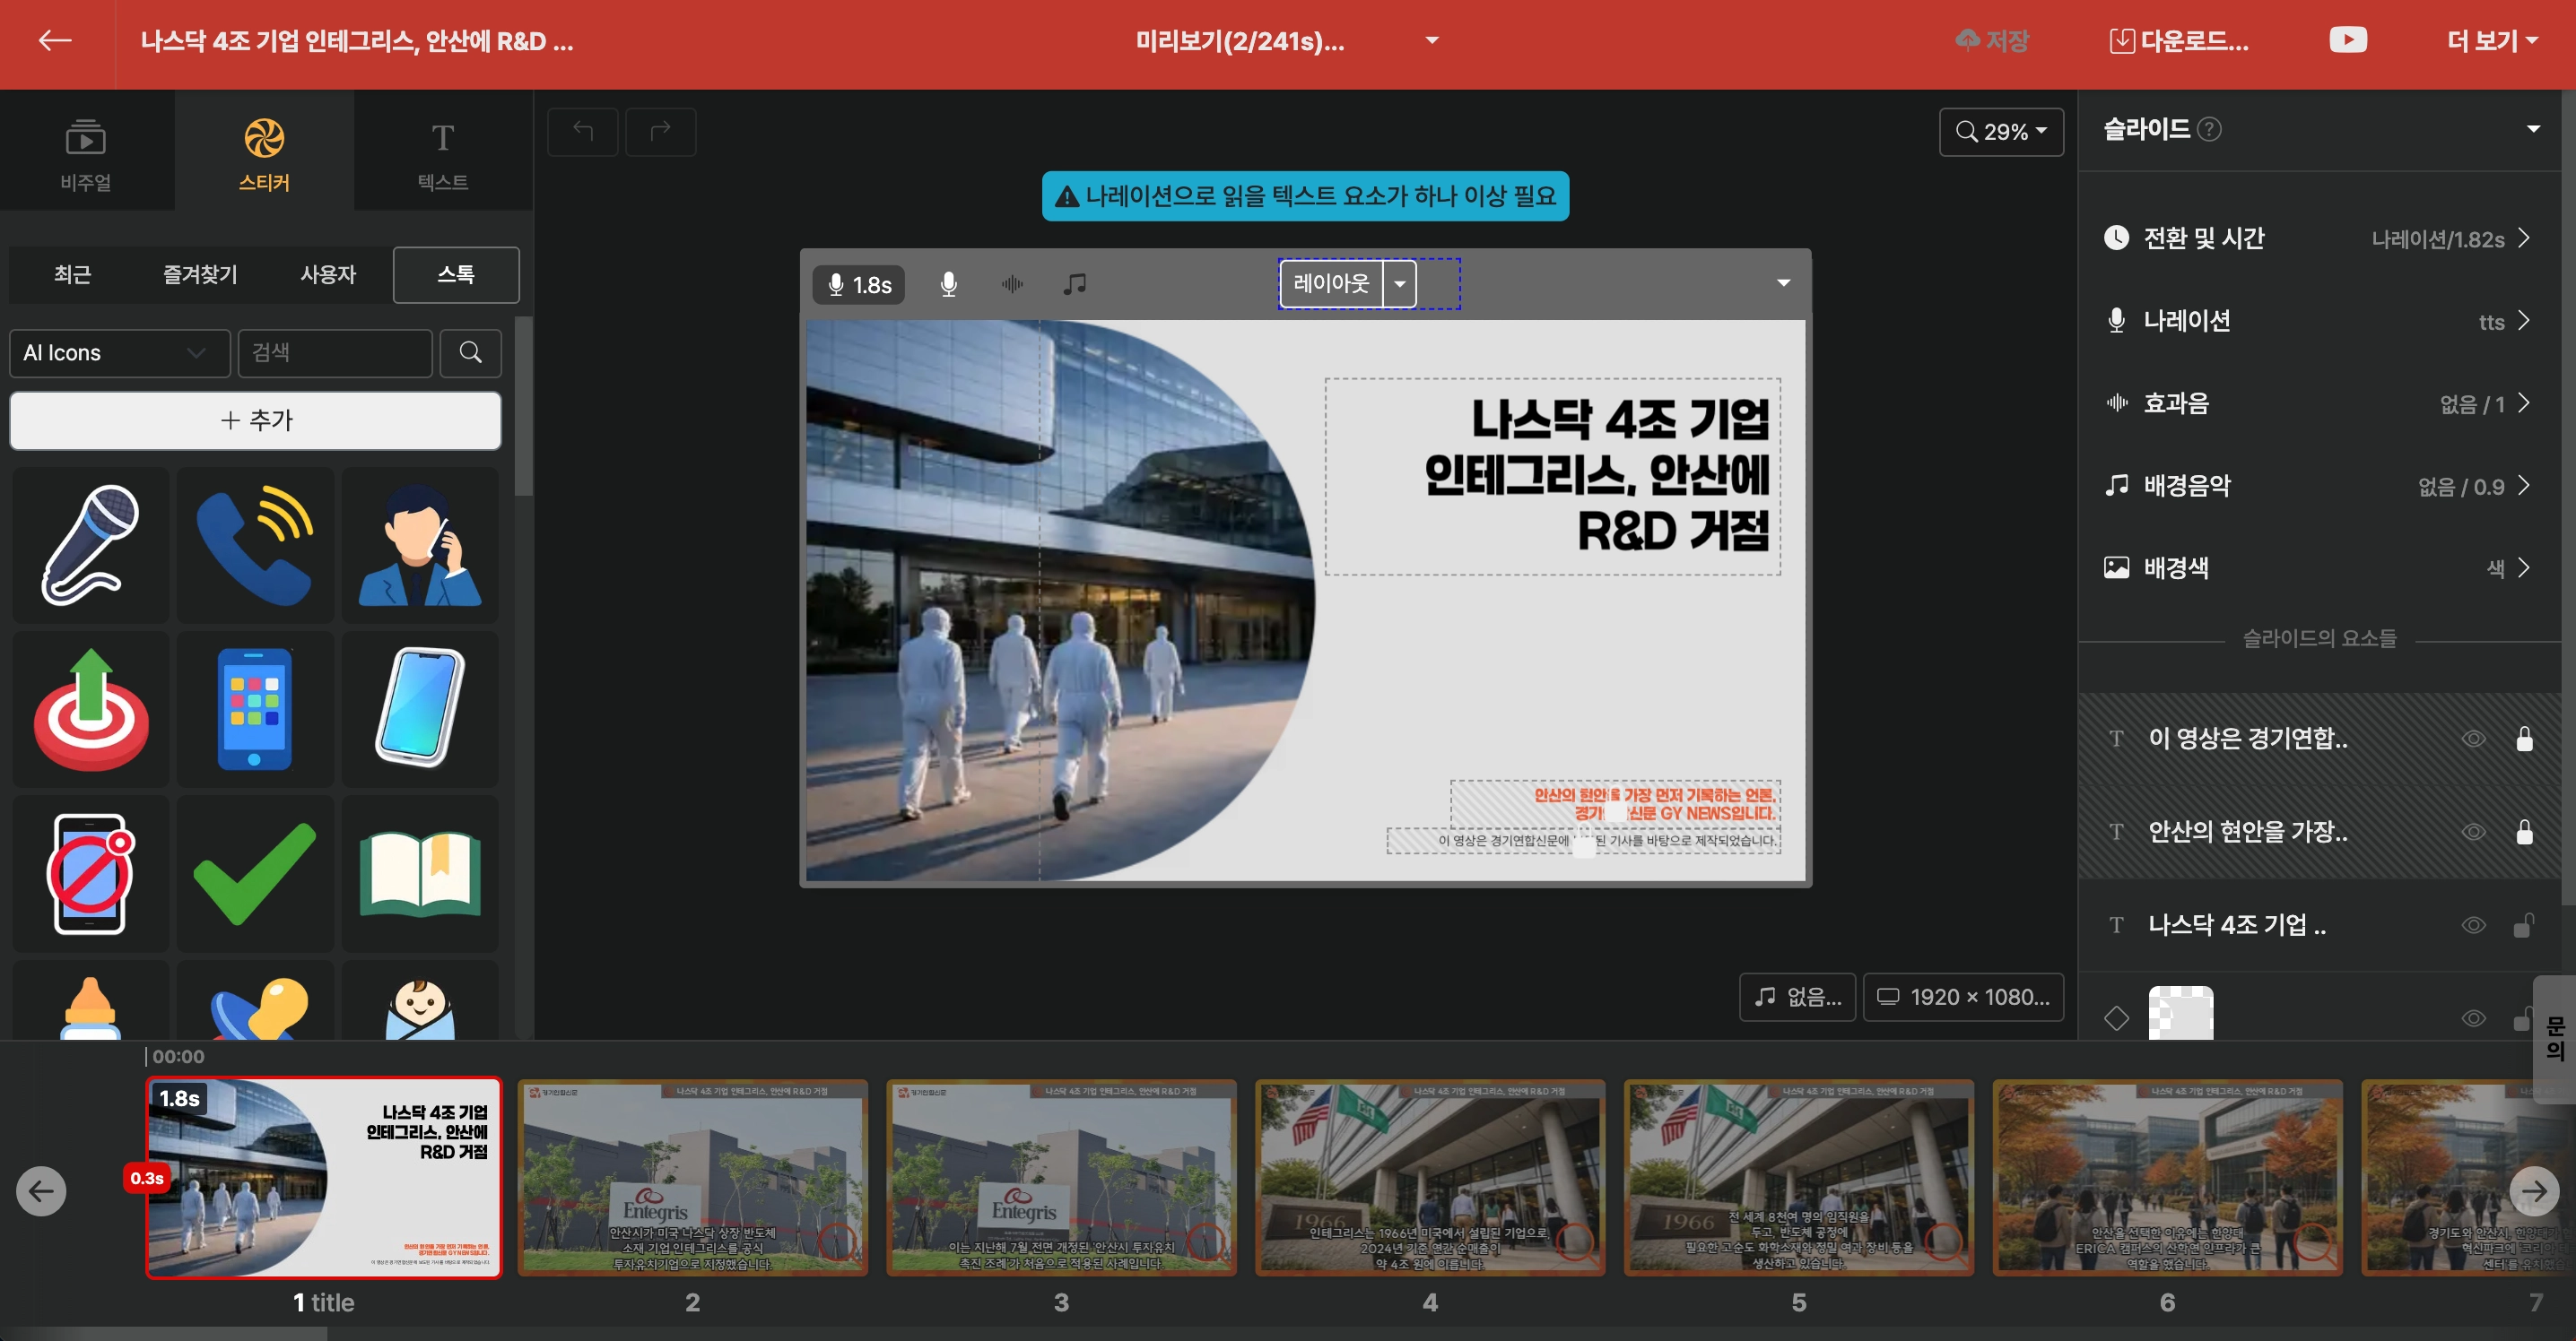Open the 29% zoom level dropdown
The image size is (2576, 1341).
[2000, 132]
